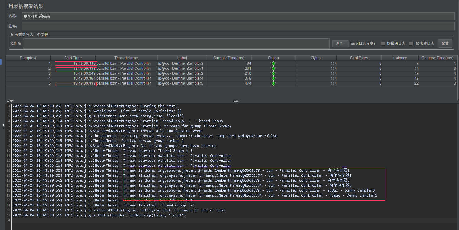Image resolution: width=459 pixels, height=230 pixels.
Task: Click log line 'Running the test!'
Action: pos(95,106)
